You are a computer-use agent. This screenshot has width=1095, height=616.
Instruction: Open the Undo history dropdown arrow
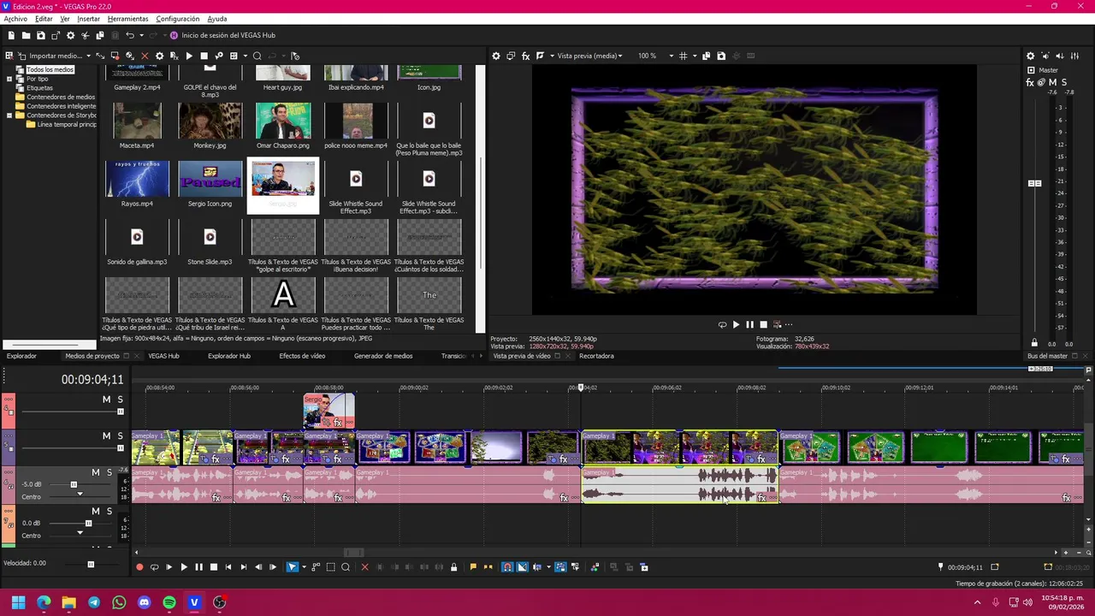click(x=141, y=35)
